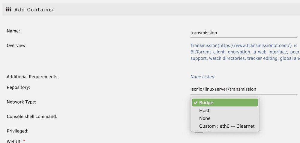The height and width of the screenshot is (143, 300).
Task: Click the Additional Requirements label
Action: (x=33, y=77)
